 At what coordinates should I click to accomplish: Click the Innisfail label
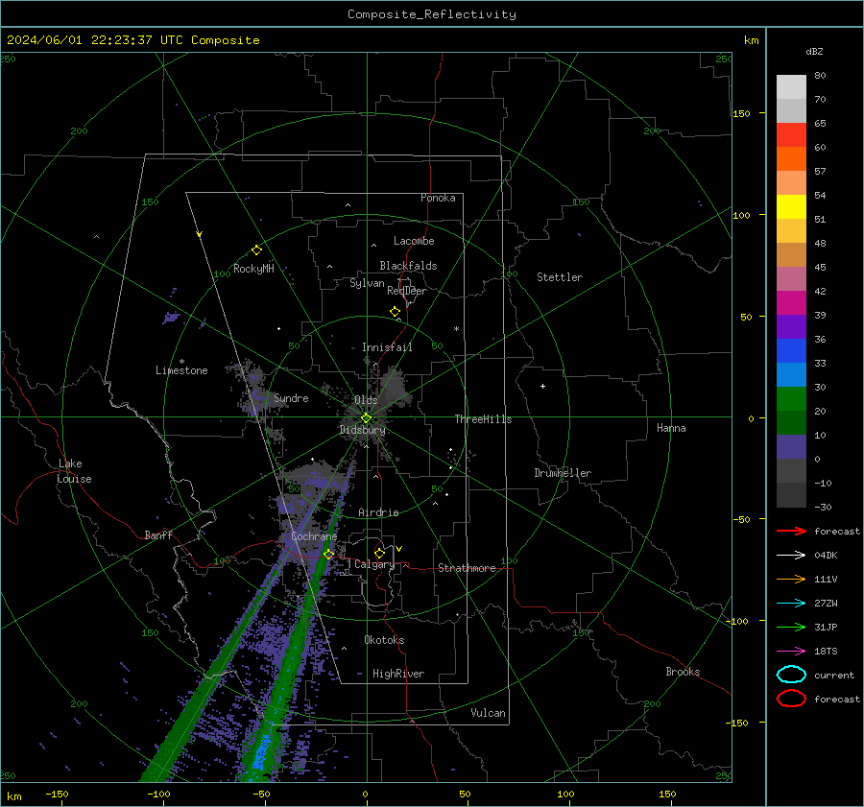coord(387,347)
